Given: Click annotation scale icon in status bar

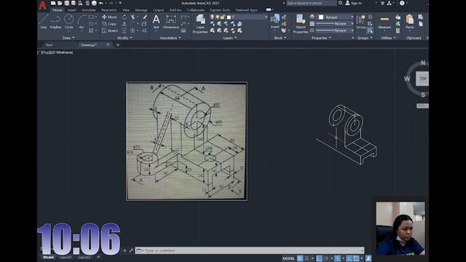Looking at the screenshot, I should coord(368,258).
